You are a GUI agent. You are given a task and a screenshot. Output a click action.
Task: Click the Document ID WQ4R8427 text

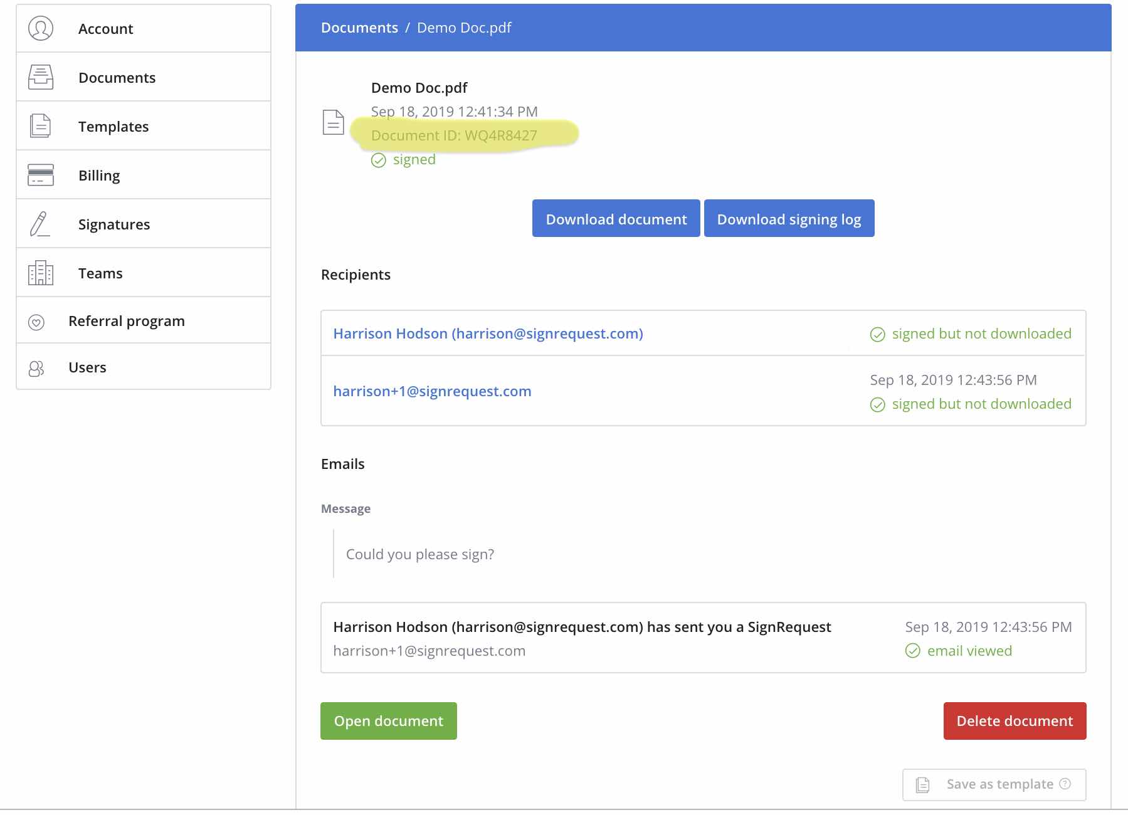coord(454,135)
